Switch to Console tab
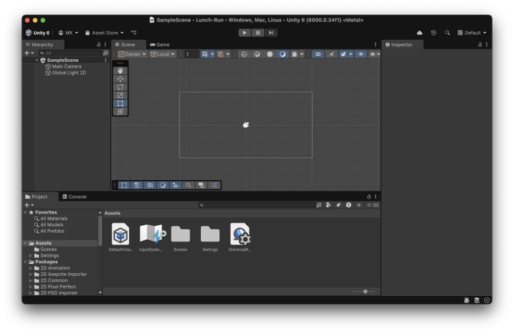The height and width of the screenshot is (333, 514). (x=74, y=197)
